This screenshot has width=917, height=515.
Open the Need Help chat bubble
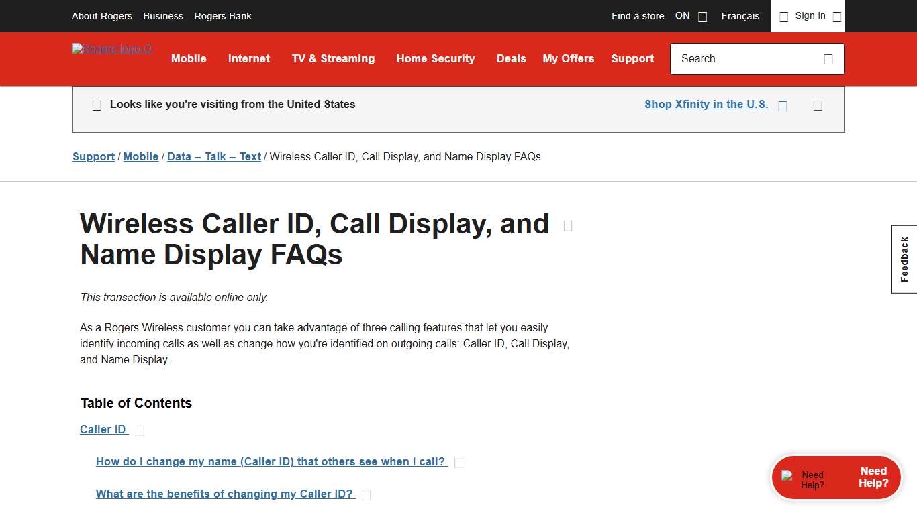[836, 477]
